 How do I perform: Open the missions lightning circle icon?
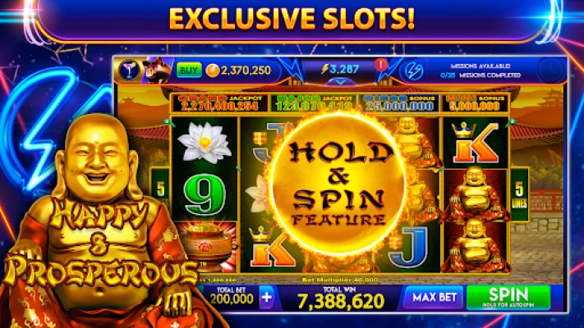(413, 71)
